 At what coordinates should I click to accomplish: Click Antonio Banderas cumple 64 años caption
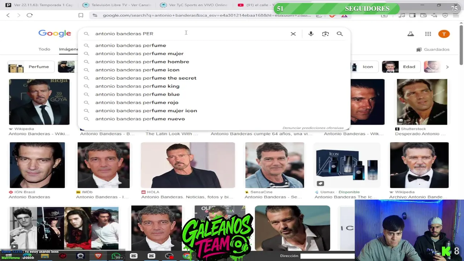261,134
